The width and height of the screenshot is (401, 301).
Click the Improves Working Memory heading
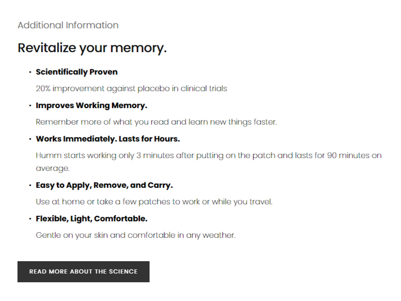click(x=91, y=106)
